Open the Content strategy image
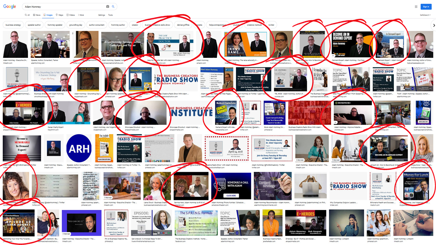This screenshot has width=436, height=245. [x=272, y=186]
